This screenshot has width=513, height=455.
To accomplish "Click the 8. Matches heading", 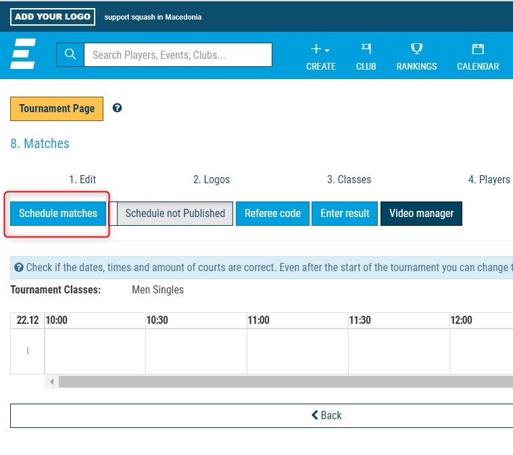I will coord(40,143).
